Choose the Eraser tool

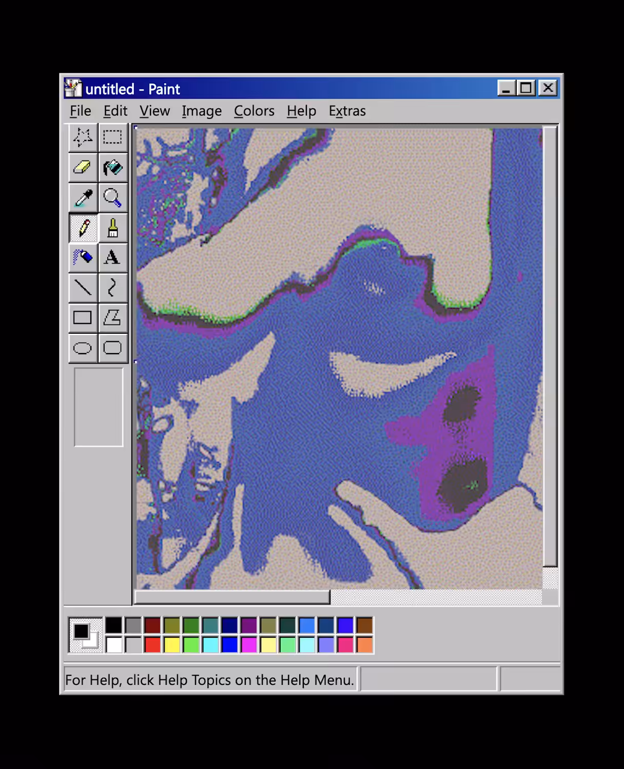[83, 168]
